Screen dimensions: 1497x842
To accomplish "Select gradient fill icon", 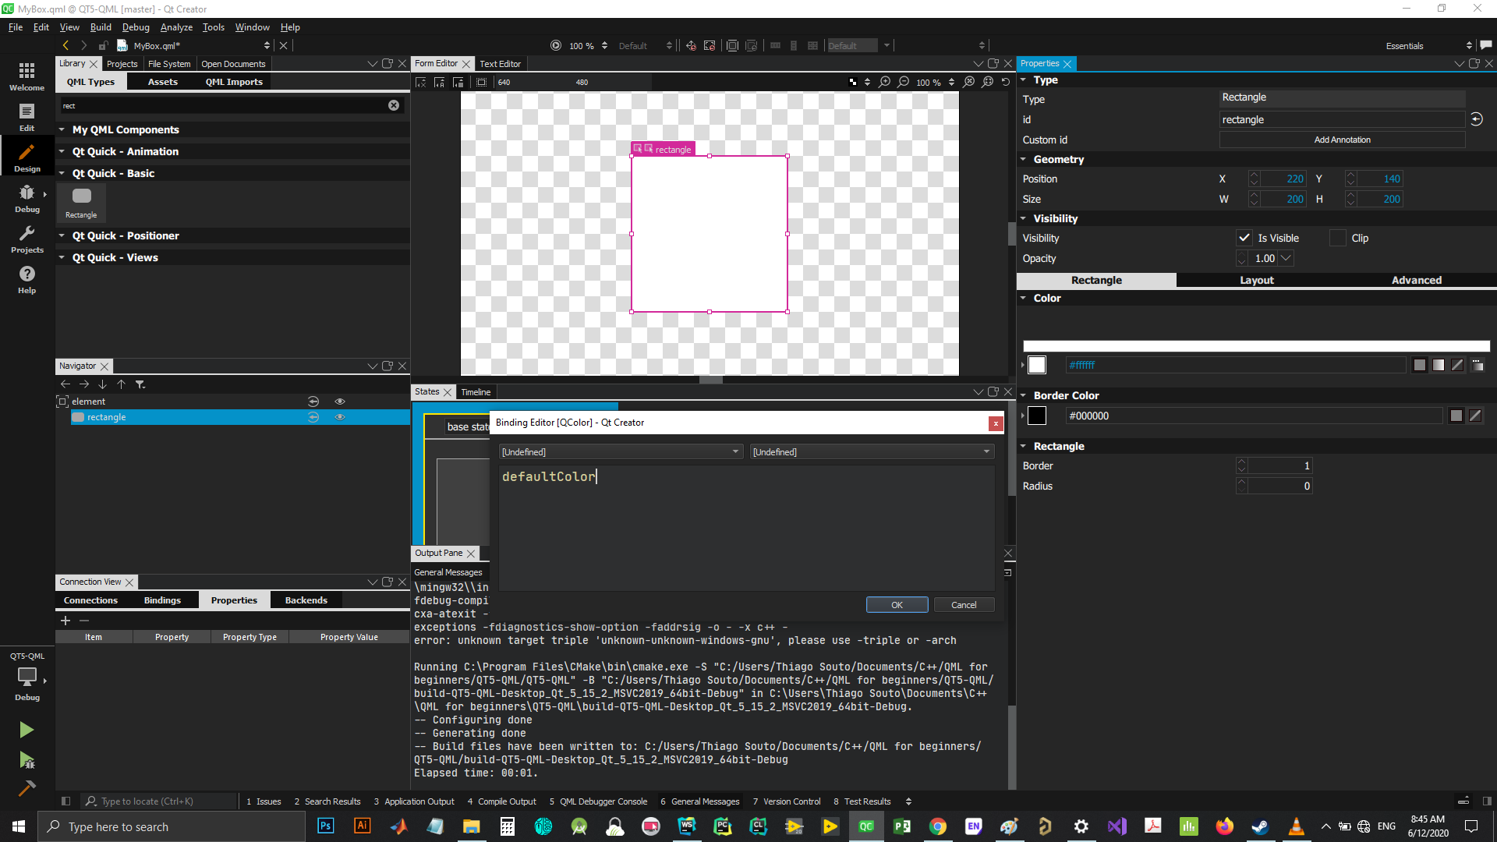I will tap(1439, 365).
